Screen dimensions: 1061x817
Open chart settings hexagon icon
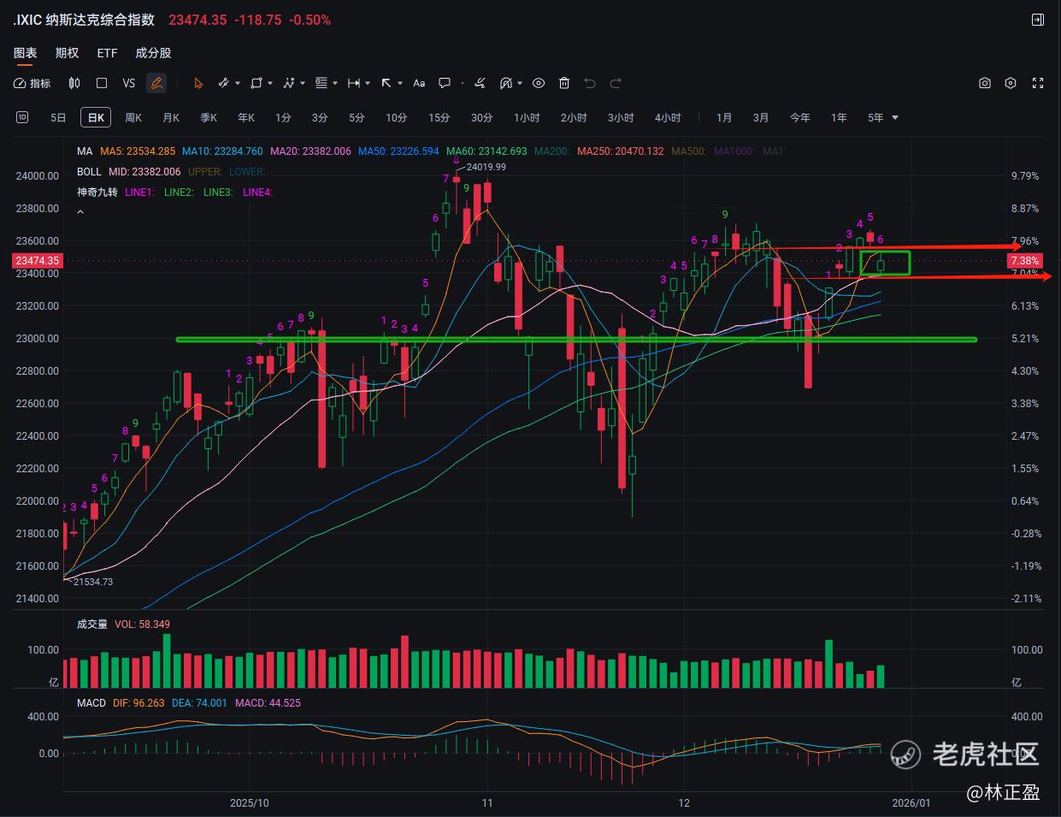[1011, 83]
